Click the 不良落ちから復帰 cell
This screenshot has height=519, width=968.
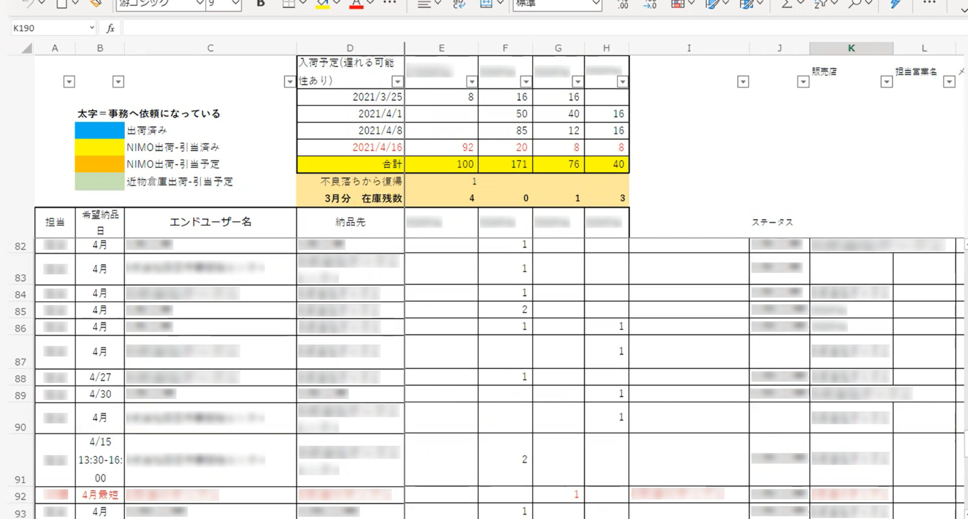[350, 181]
